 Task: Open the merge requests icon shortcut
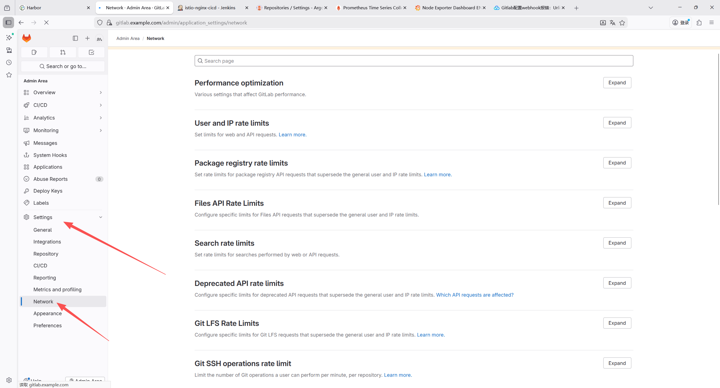63,52
